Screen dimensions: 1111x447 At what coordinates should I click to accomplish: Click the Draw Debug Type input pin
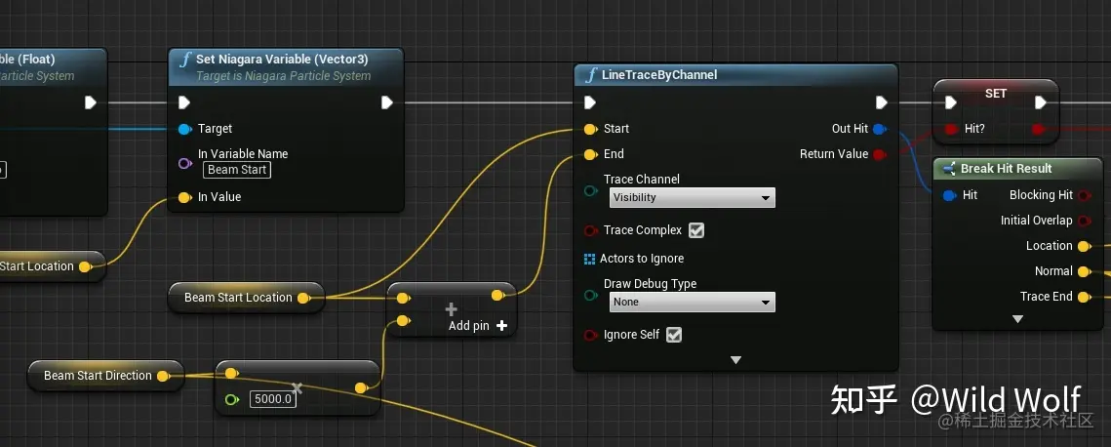pyautogui.click(x=589, y=296)
